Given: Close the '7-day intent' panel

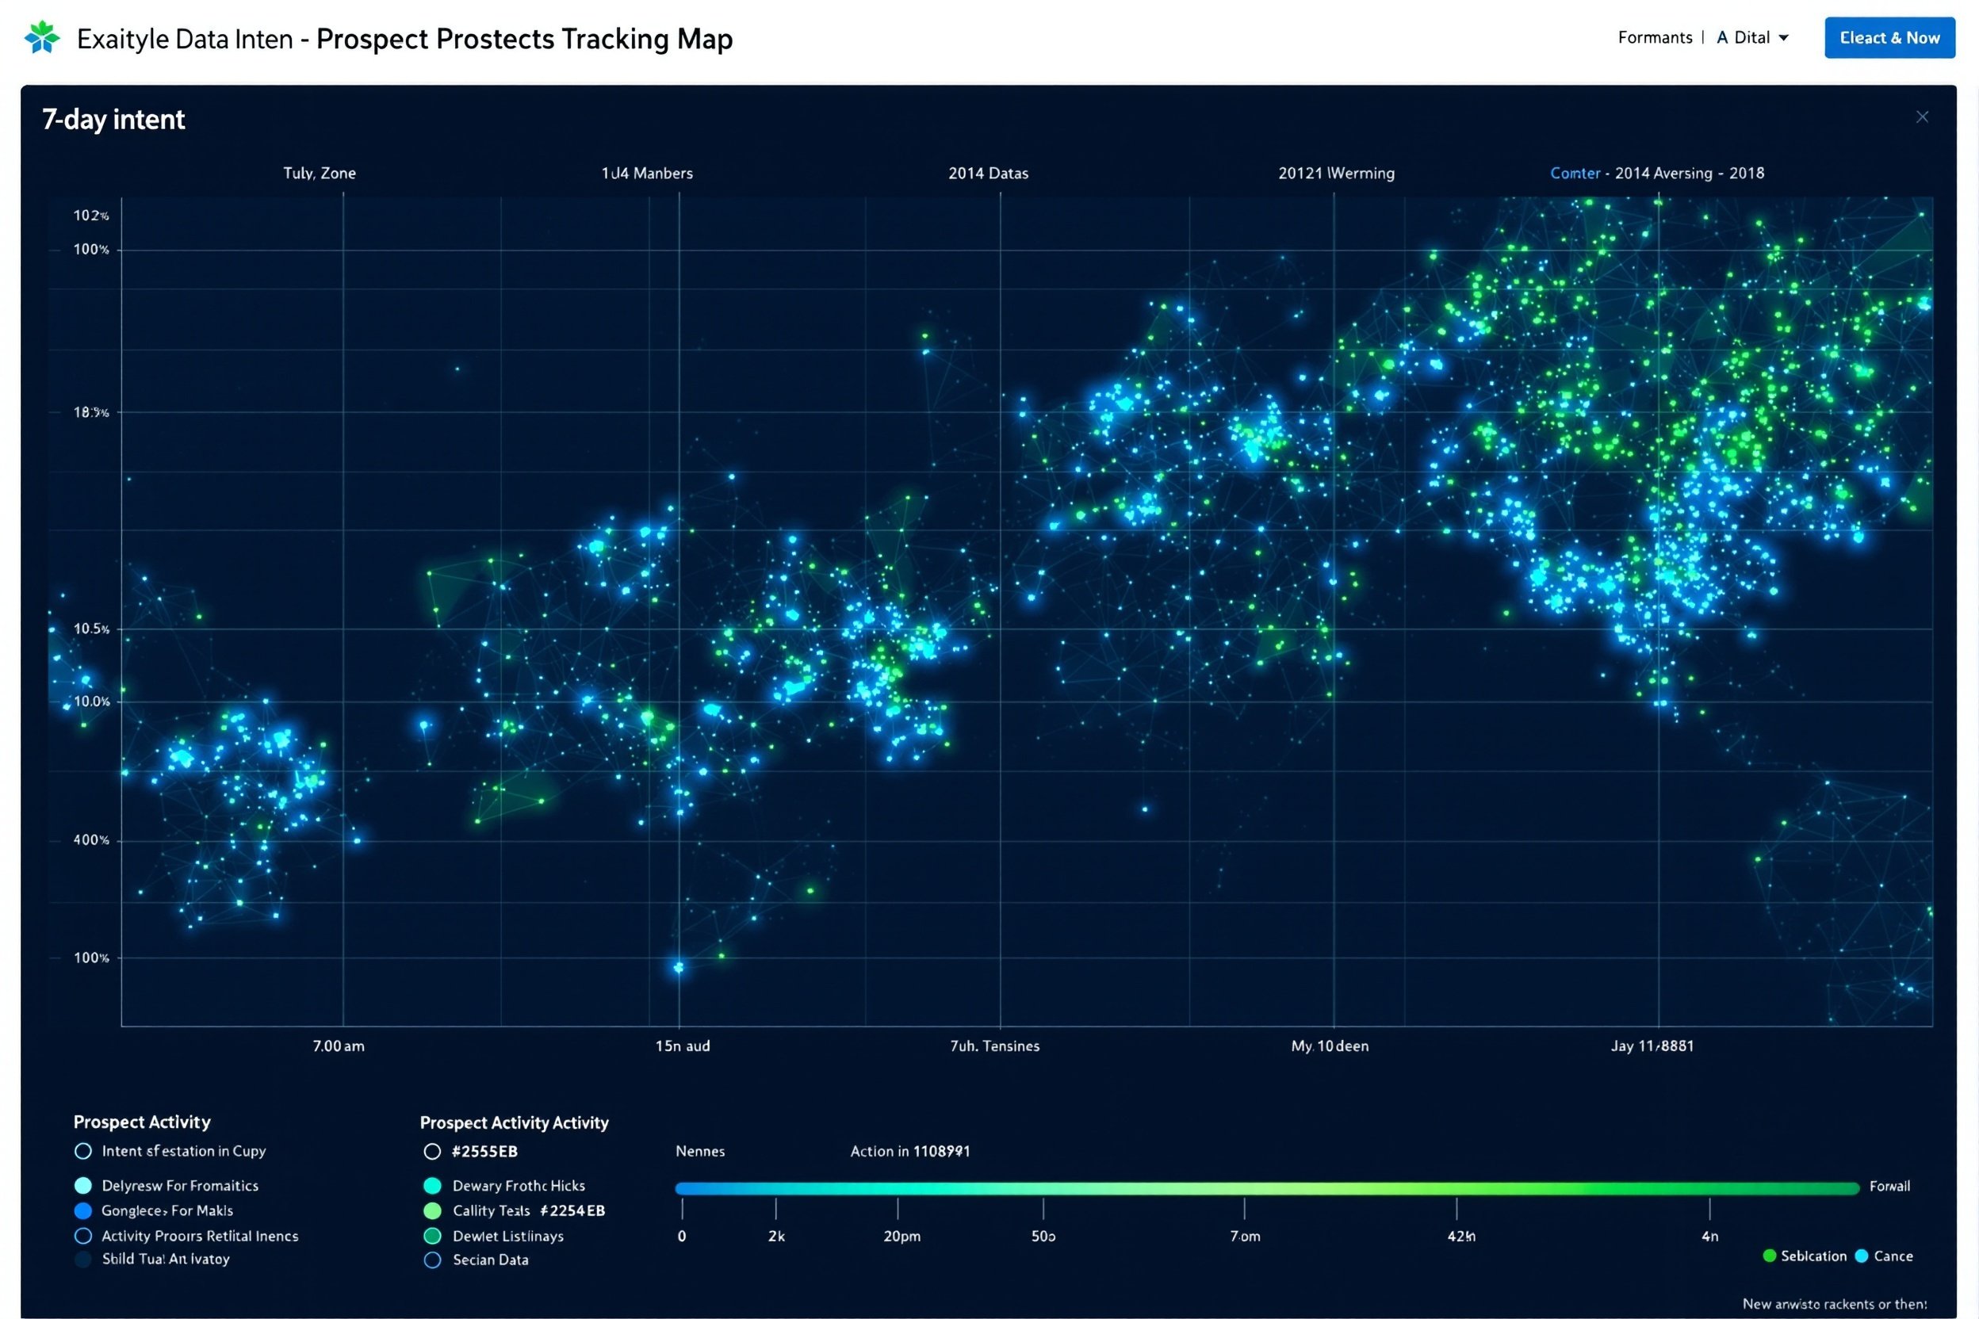Looking at the screenshot, I should tap(1923, 116).
